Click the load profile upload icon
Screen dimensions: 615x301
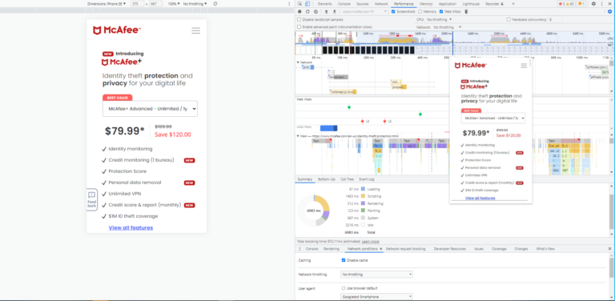(x=327, y=11)
